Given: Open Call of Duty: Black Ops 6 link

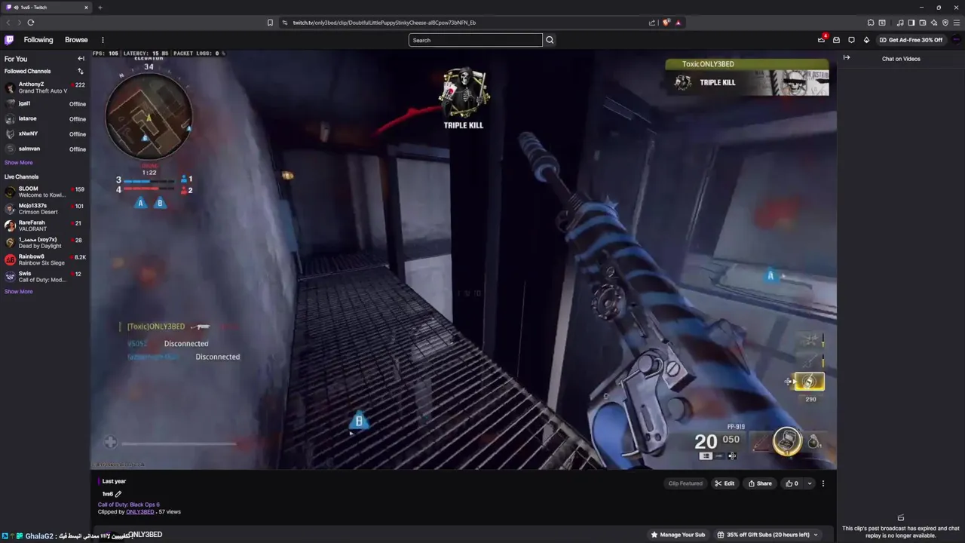Looking at the screenshot, I should pos(129,505).
